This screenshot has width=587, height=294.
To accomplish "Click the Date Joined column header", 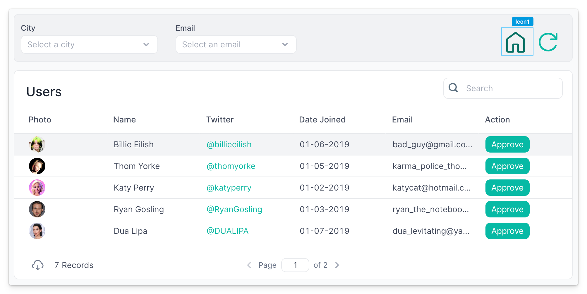I will click(322, 120).
